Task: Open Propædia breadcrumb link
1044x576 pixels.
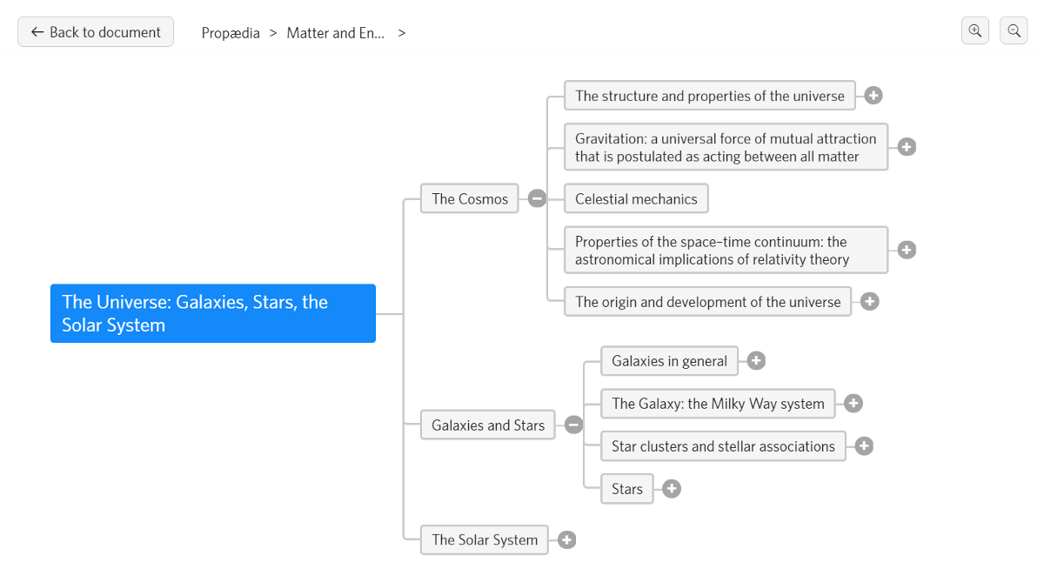Action: 231,33
